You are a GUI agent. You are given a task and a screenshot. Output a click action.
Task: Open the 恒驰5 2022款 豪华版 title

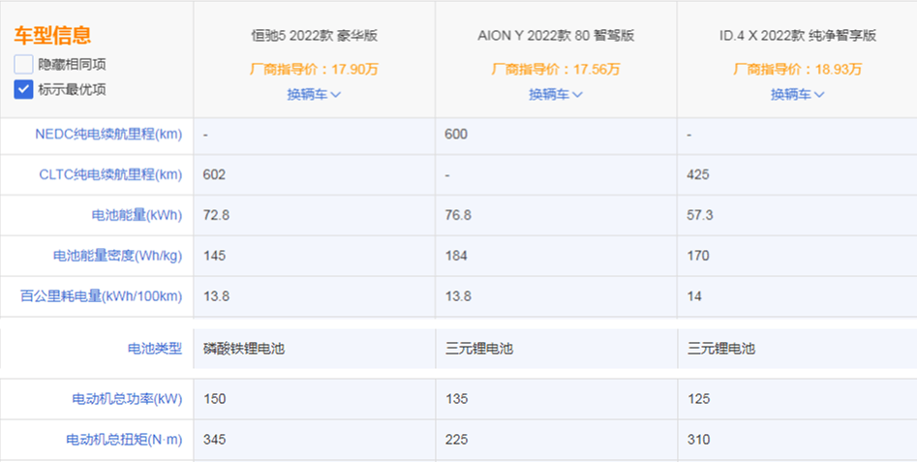(x=314, y=36)
